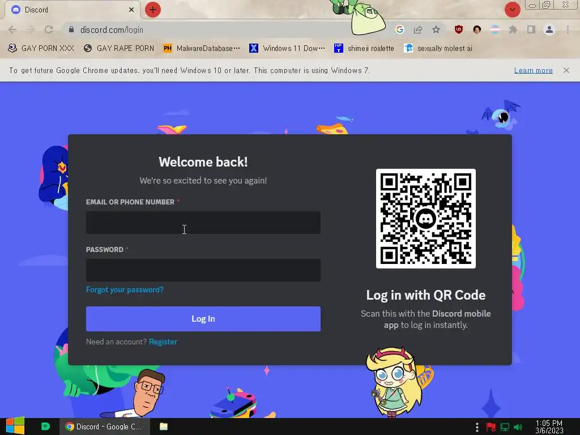580x435 pixels.
Task: Reload the Discord login page
Action: (x=49, y=29)
